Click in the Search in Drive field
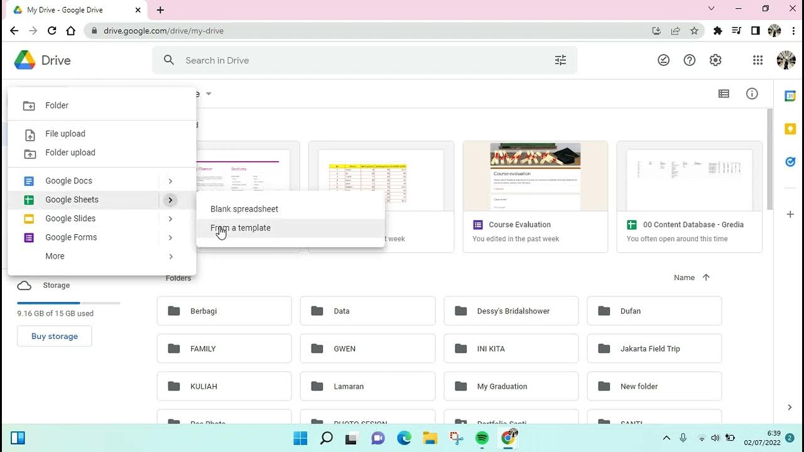The image size is (804, 452). point(364,60)
